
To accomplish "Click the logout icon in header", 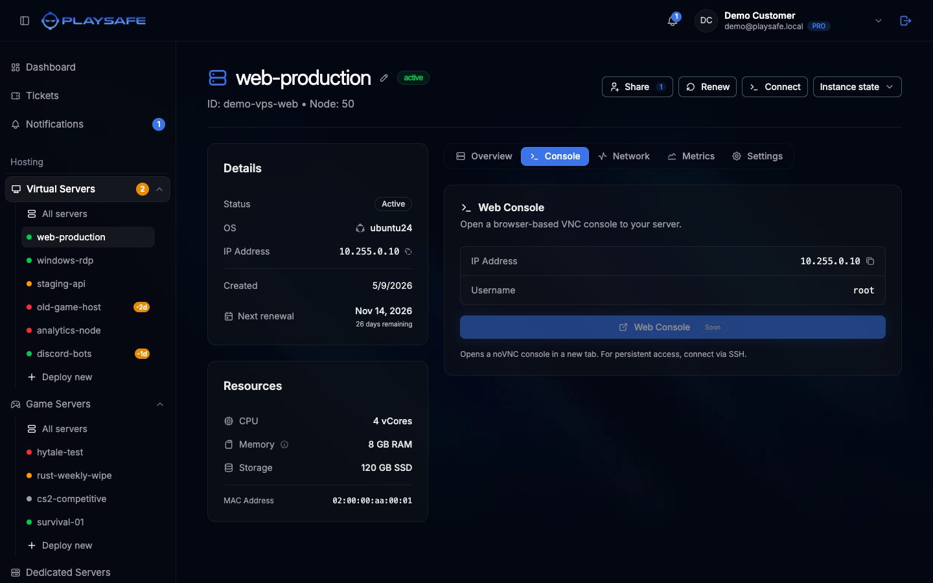I will (906, 21).
